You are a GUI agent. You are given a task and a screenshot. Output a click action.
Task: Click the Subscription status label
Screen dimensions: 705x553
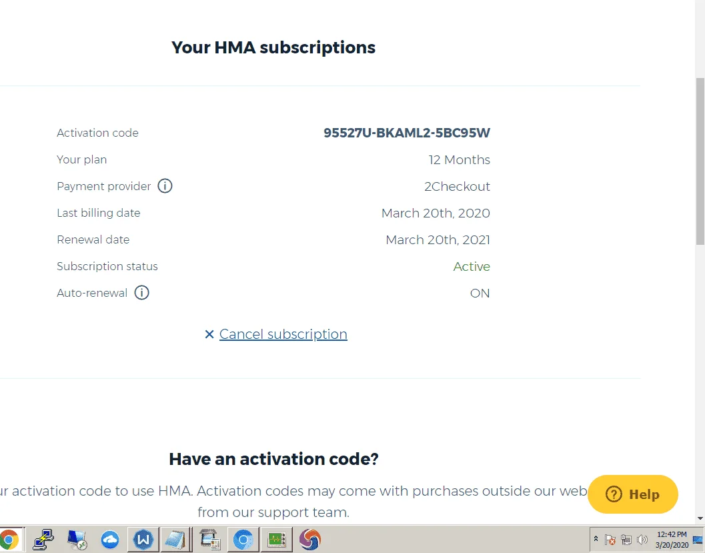coord(107,266)
